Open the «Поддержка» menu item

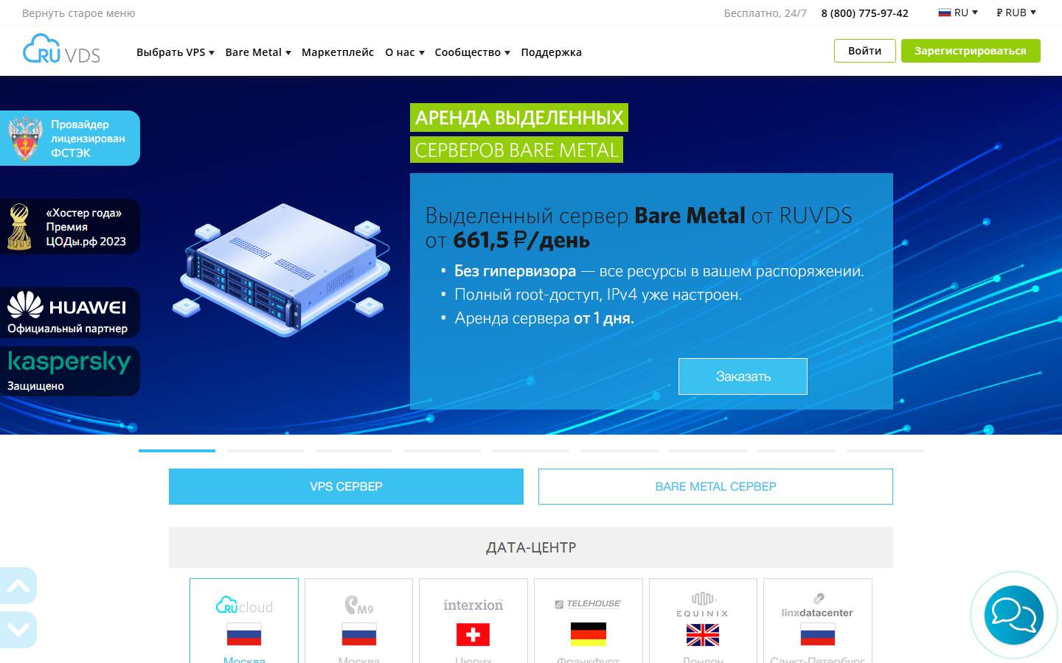(x=551, y=52)
